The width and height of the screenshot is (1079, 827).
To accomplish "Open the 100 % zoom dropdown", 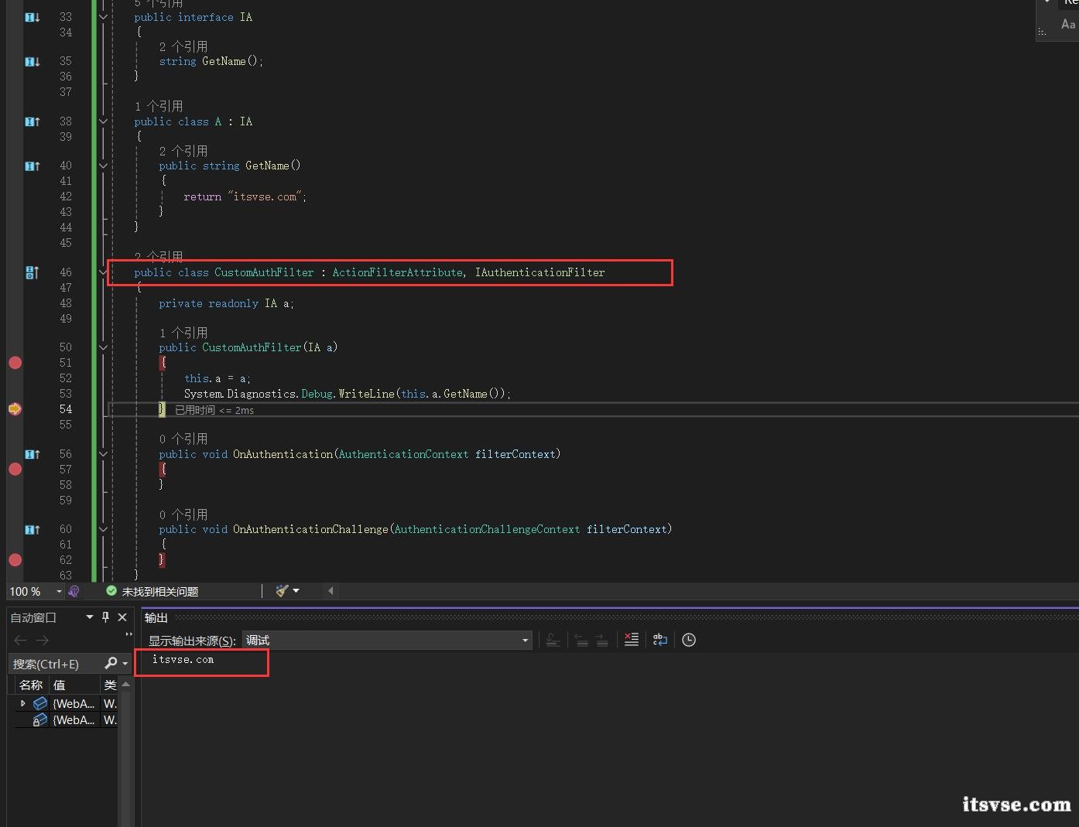I will click(59, 591).
